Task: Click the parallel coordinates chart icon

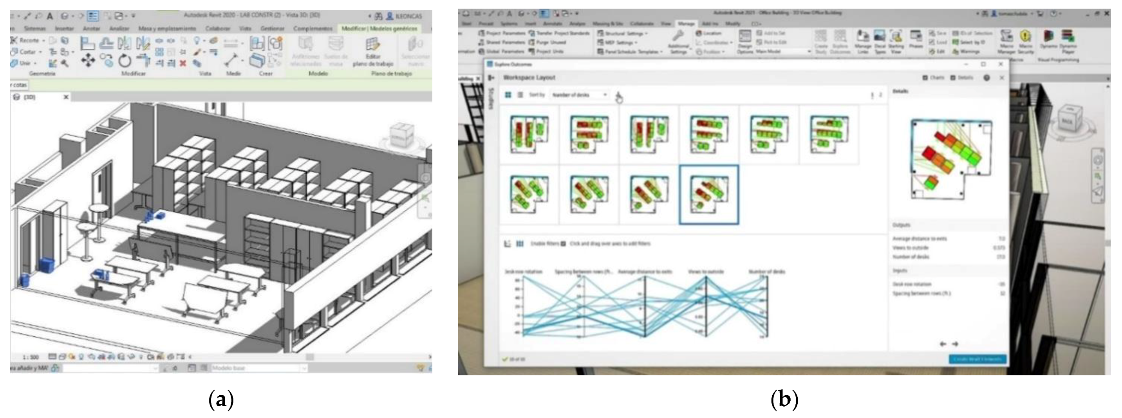Action: click(x=520, y=244)
